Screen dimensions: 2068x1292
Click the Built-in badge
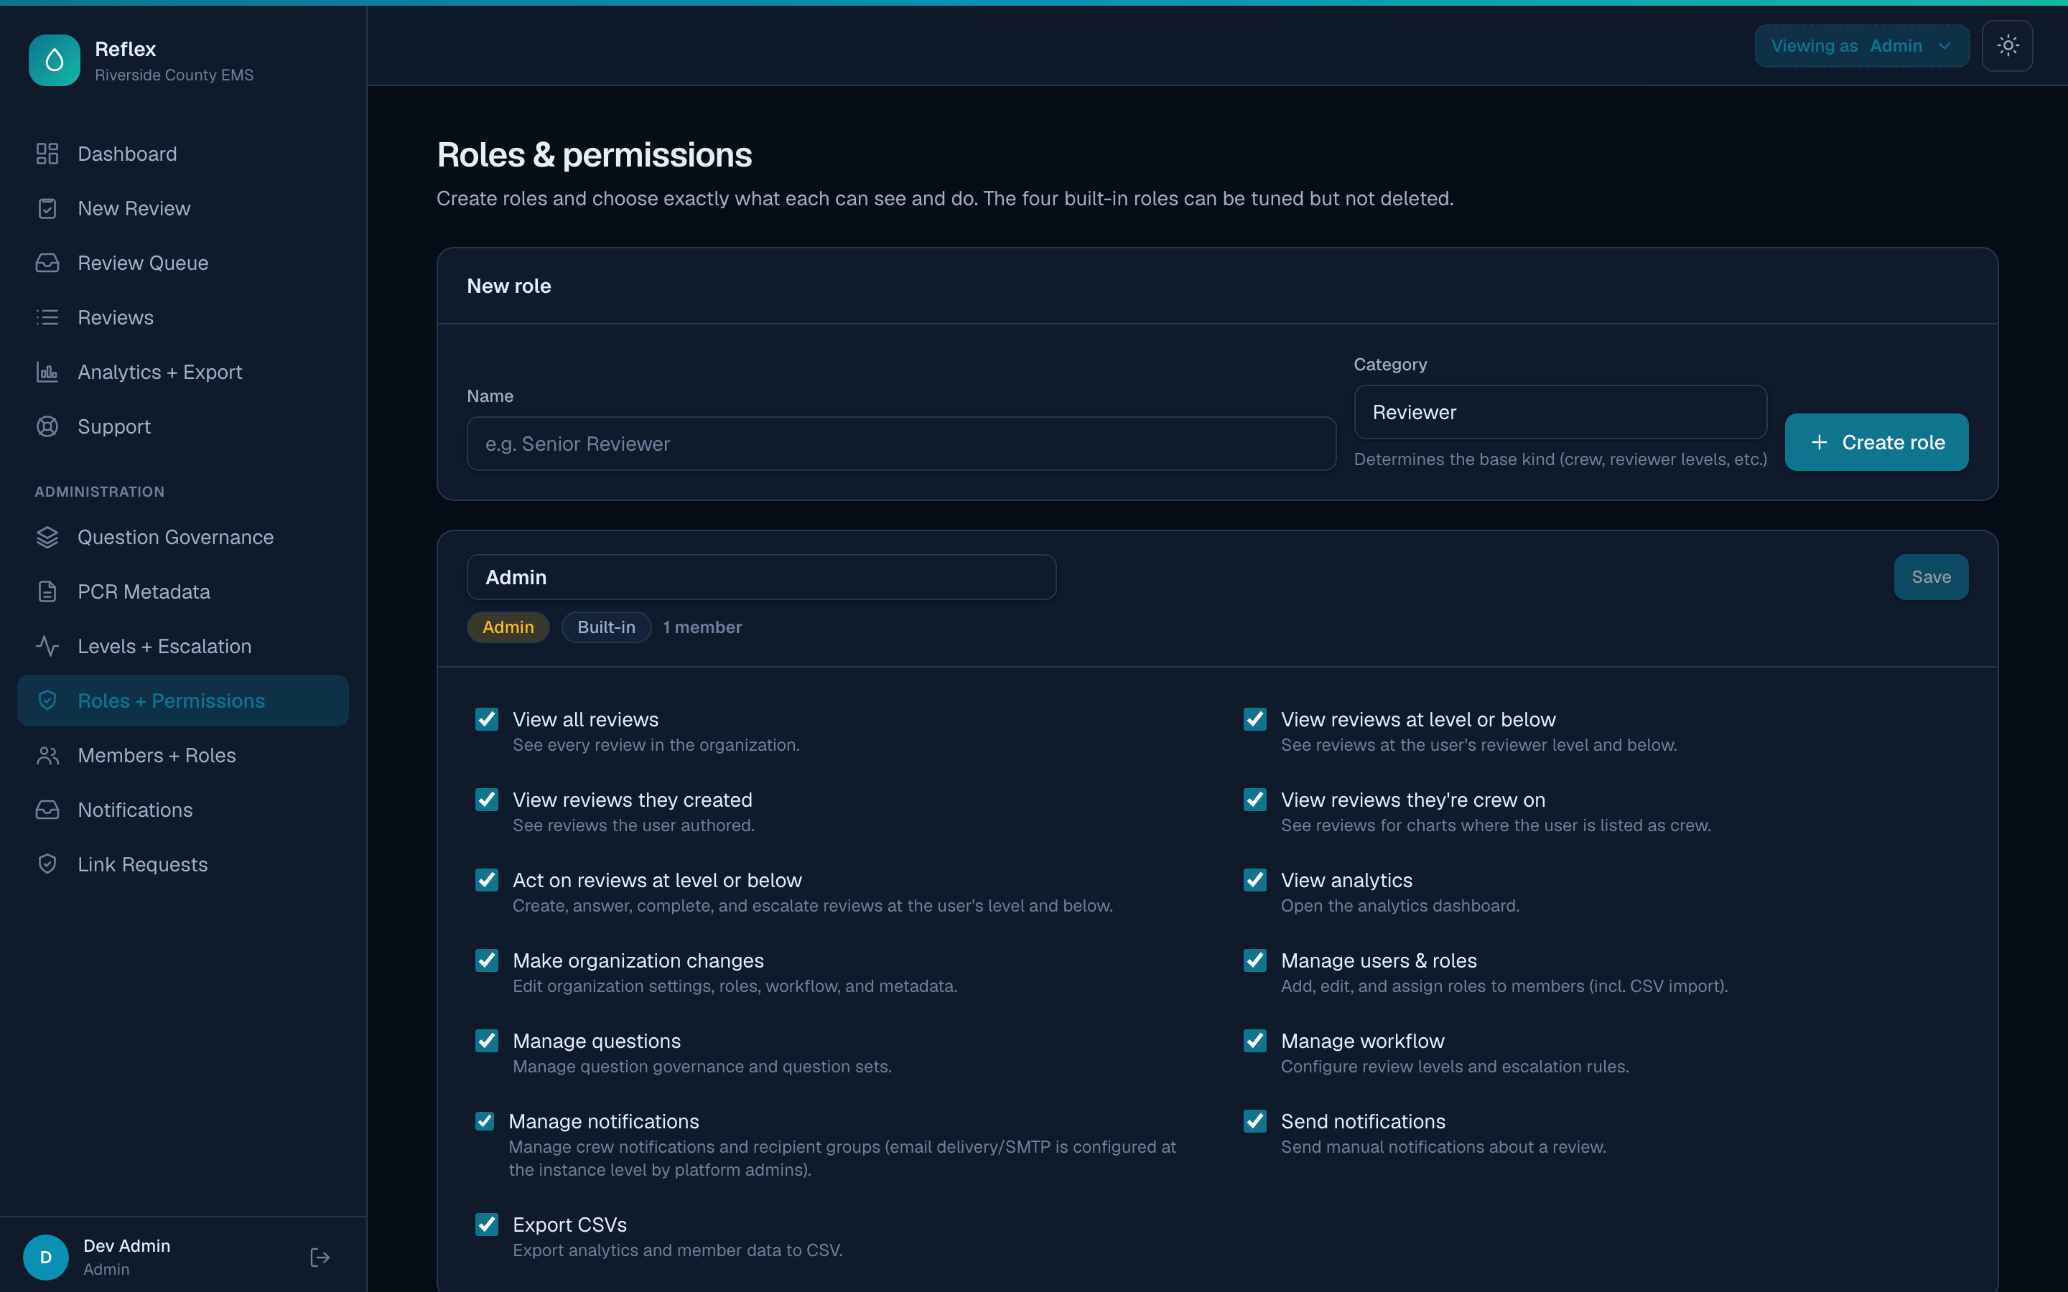coord(607,627)
